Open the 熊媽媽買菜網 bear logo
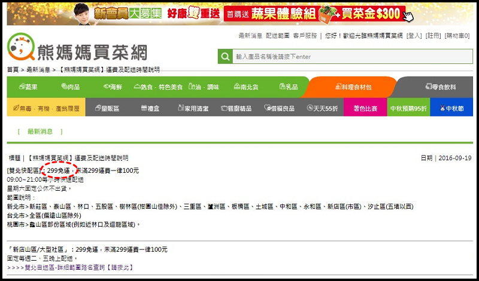479x281 pixels. click(78, 48)
